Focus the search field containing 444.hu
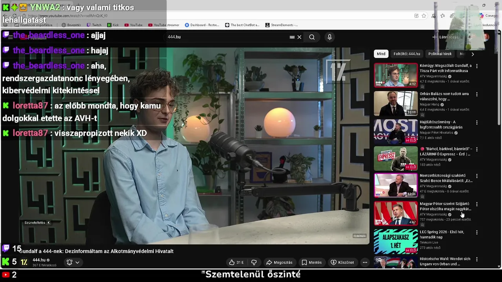The image size is (502, 282). point(227,37)
